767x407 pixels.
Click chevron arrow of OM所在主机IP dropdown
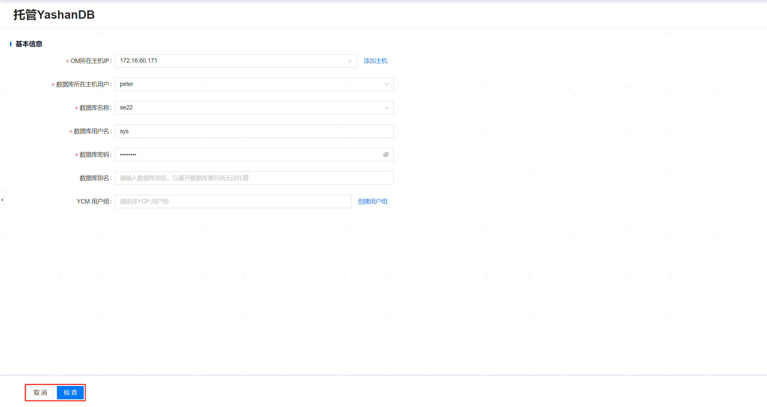tap(350, 61)
